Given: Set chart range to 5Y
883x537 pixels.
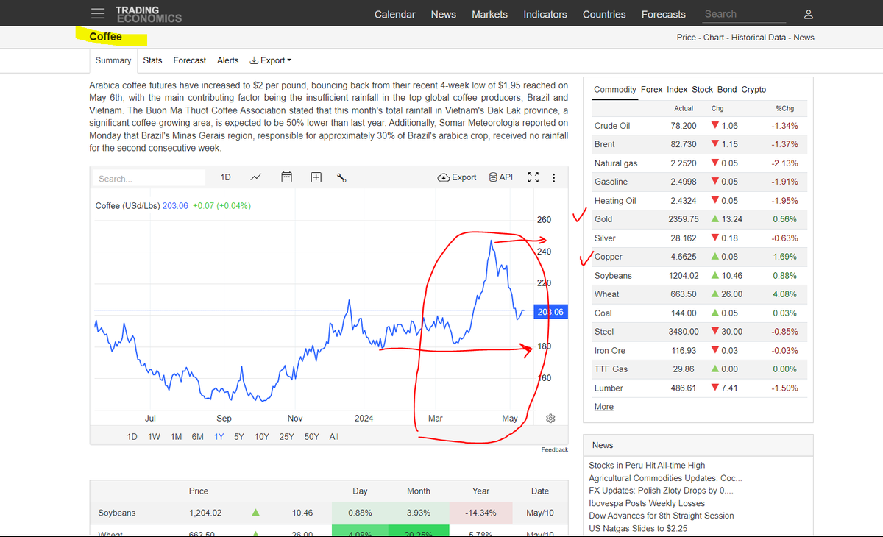Looking at the screenshot, I should (238, 436).
